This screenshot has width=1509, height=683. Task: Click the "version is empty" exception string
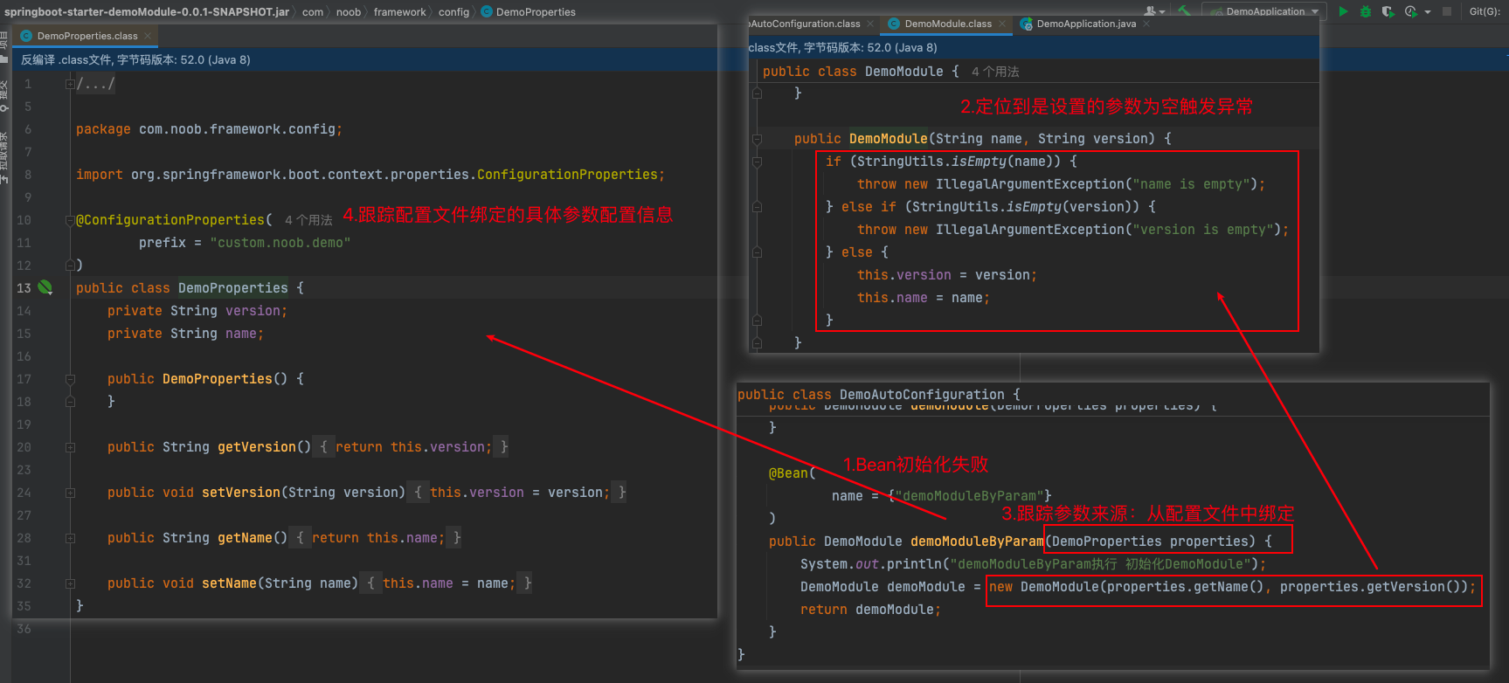[x=1202, y=230]
